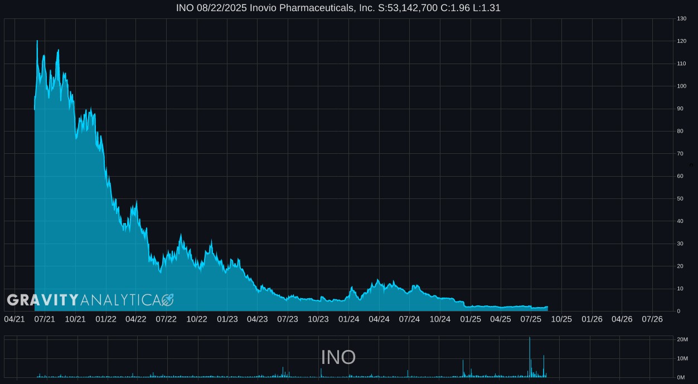This screenshot has height=384, width=698.
Task: Click the 60 price axis label
Action: coord(681,176)
